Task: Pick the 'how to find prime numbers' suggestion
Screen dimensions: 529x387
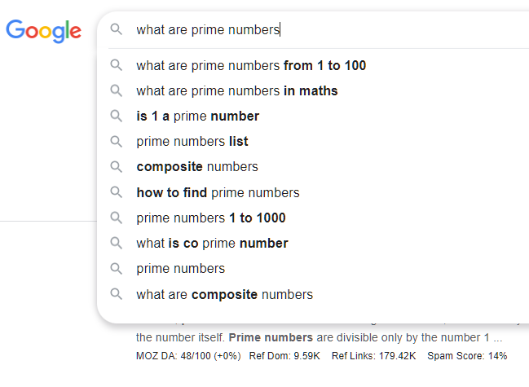Action: tap(218, 192)
